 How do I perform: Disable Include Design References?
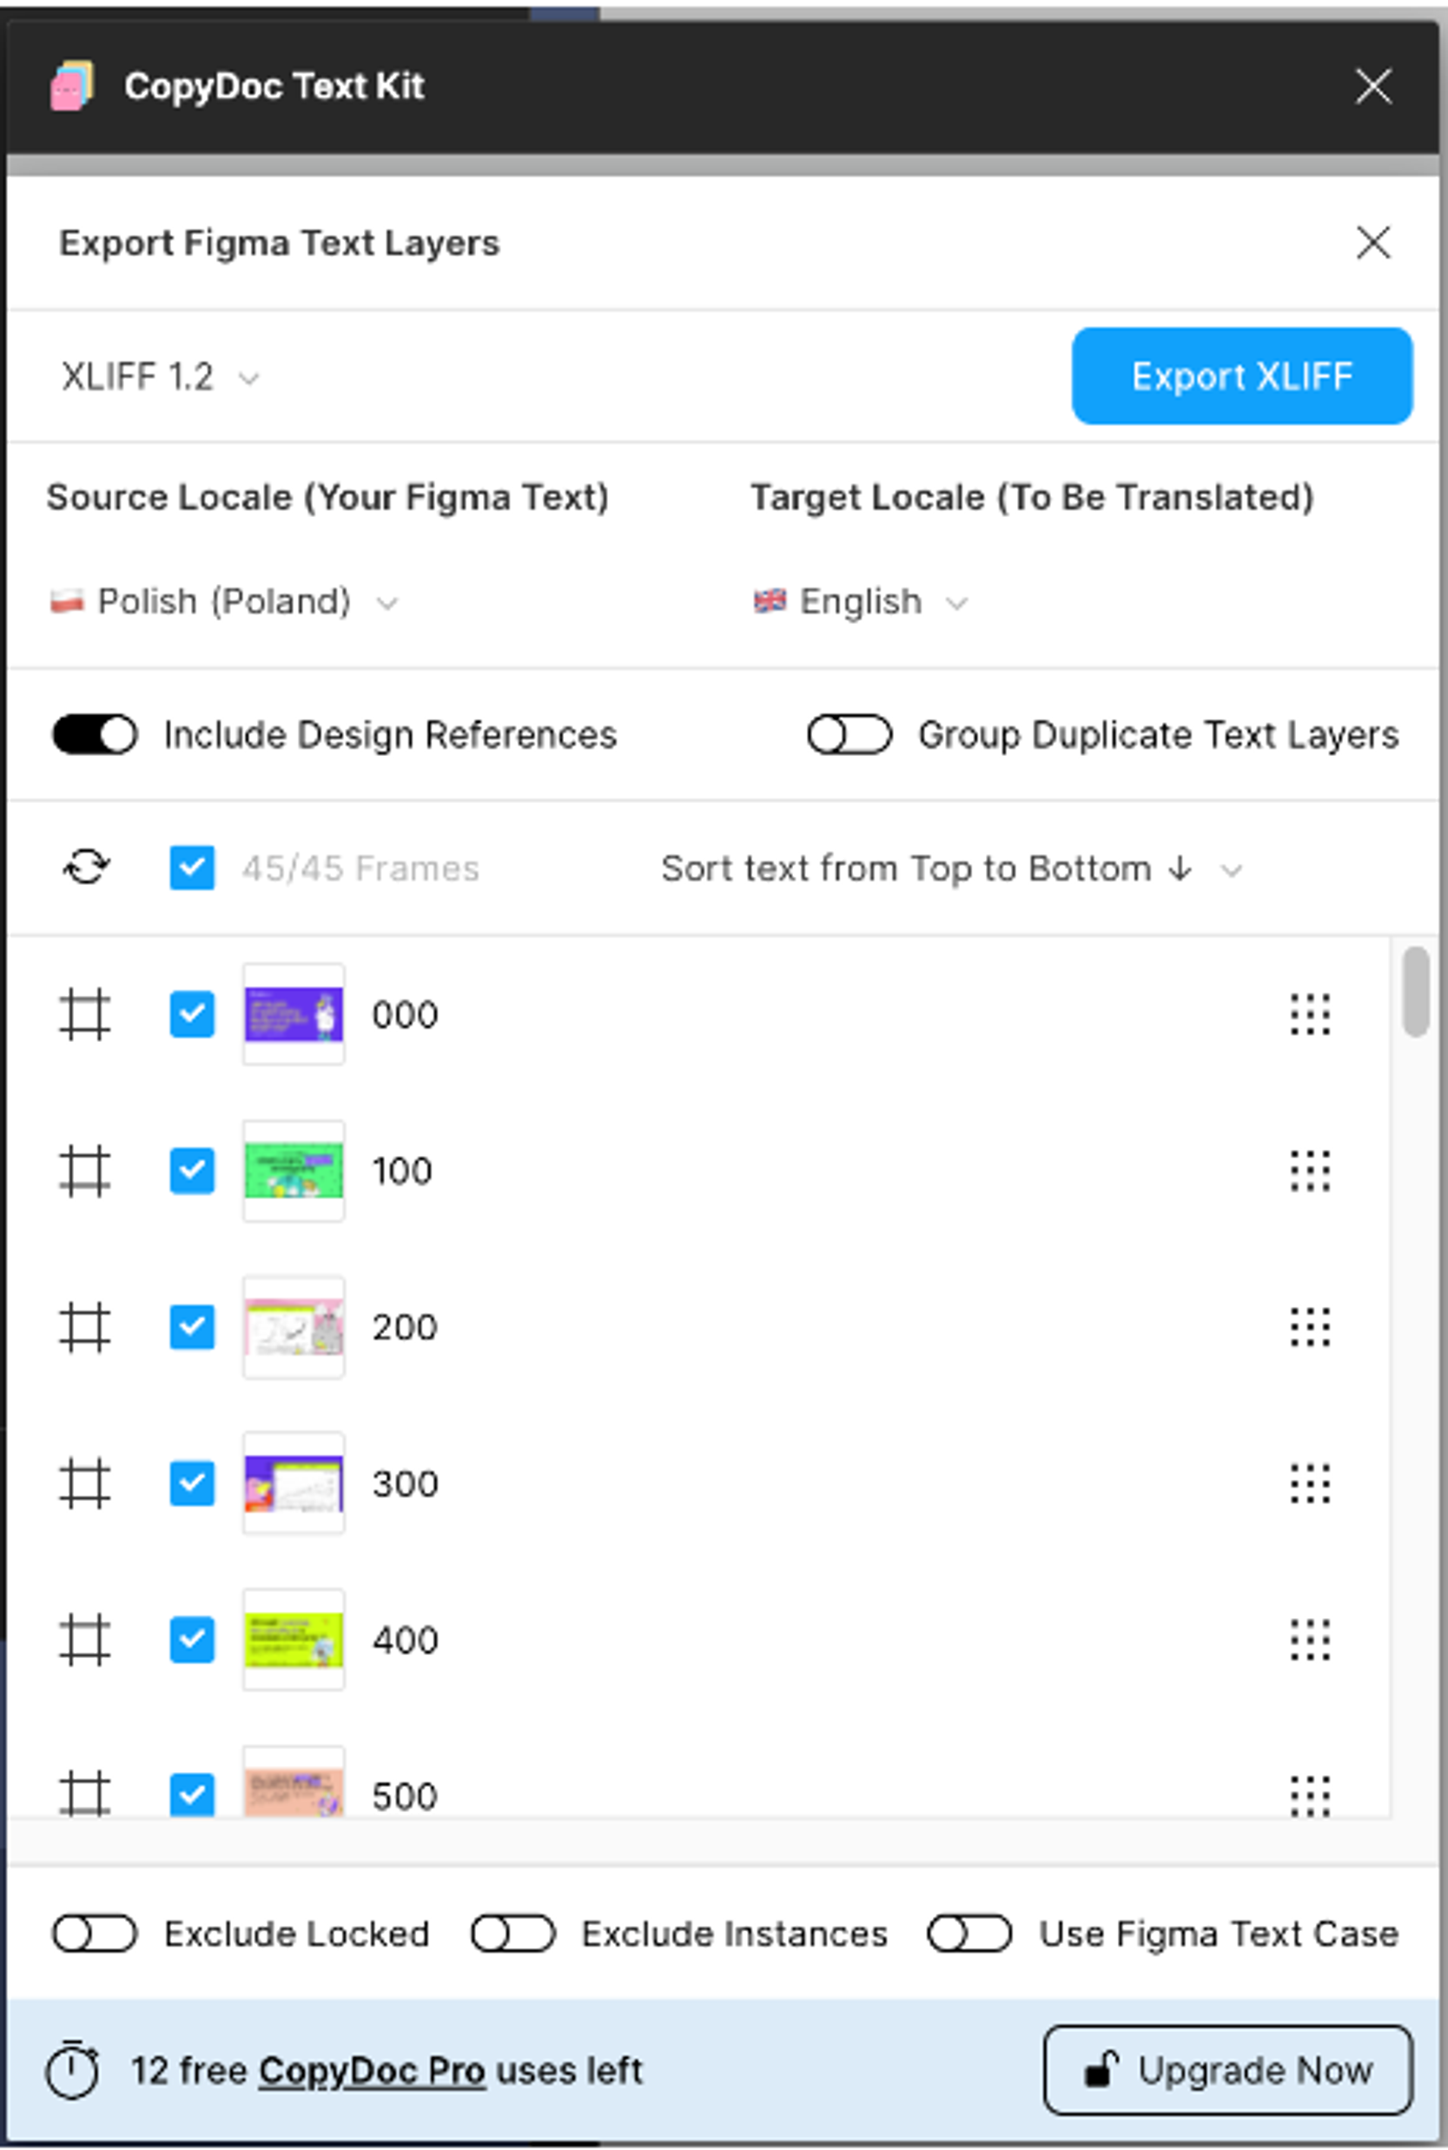coord(96,734)
